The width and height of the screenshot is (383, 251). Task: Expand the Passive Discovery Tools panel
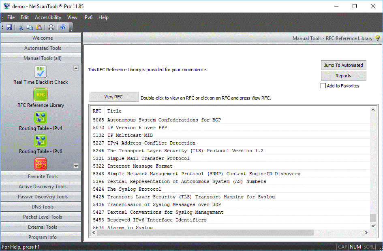point(41,197)
